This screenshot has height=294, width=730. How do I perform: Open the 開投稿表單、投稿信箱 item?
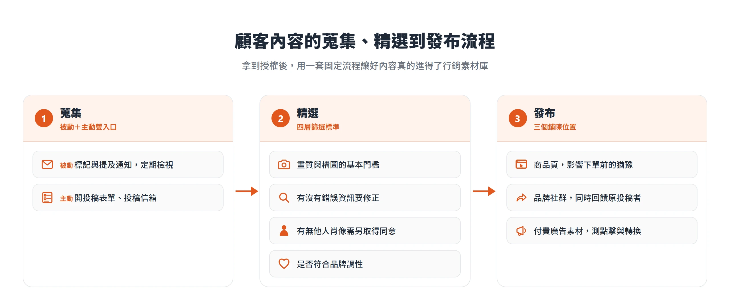coord(128,198)
